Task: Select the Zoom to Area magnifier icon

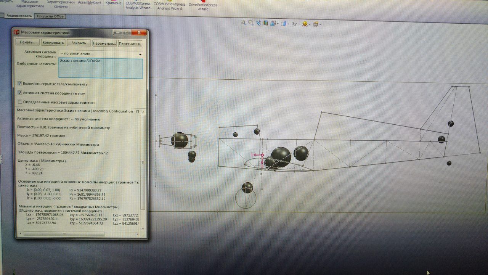Action: 251,23
